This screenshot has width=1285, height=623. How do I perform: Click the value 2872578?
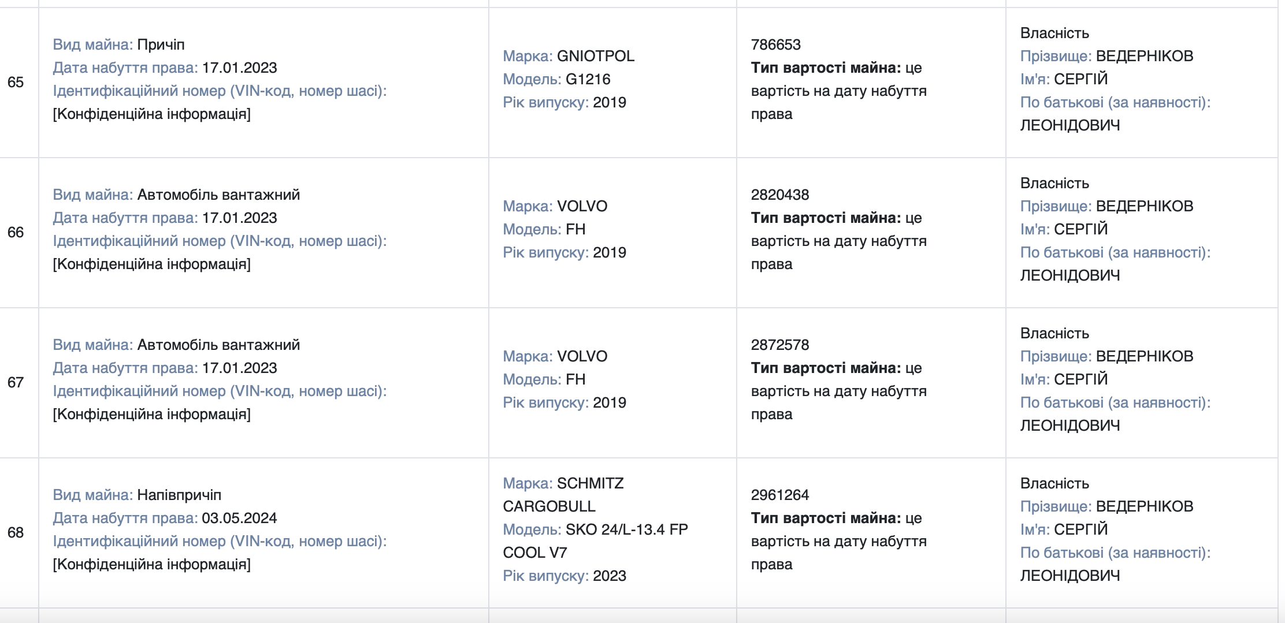click(x=780, y=345)
